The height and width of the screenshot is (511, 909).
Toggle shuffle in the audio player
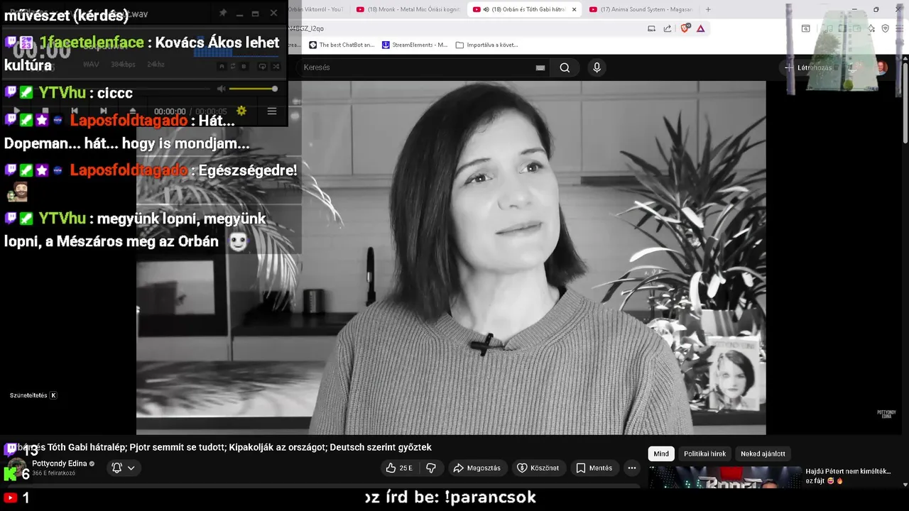277,66
